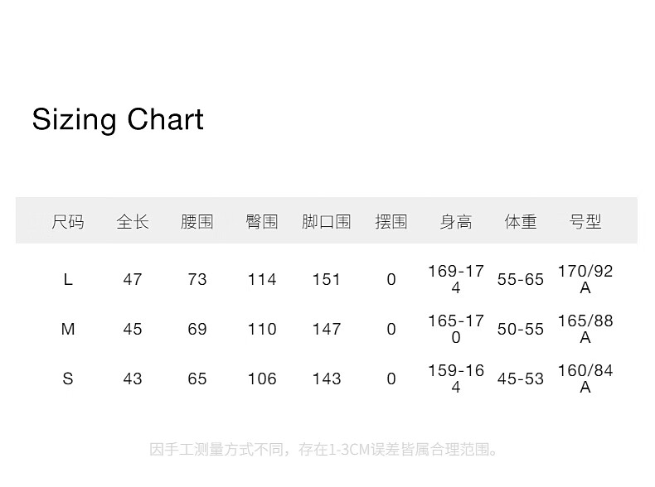Click the 摆围 column header
This screenshot has height=487, width=655.
tap(391, 221)
